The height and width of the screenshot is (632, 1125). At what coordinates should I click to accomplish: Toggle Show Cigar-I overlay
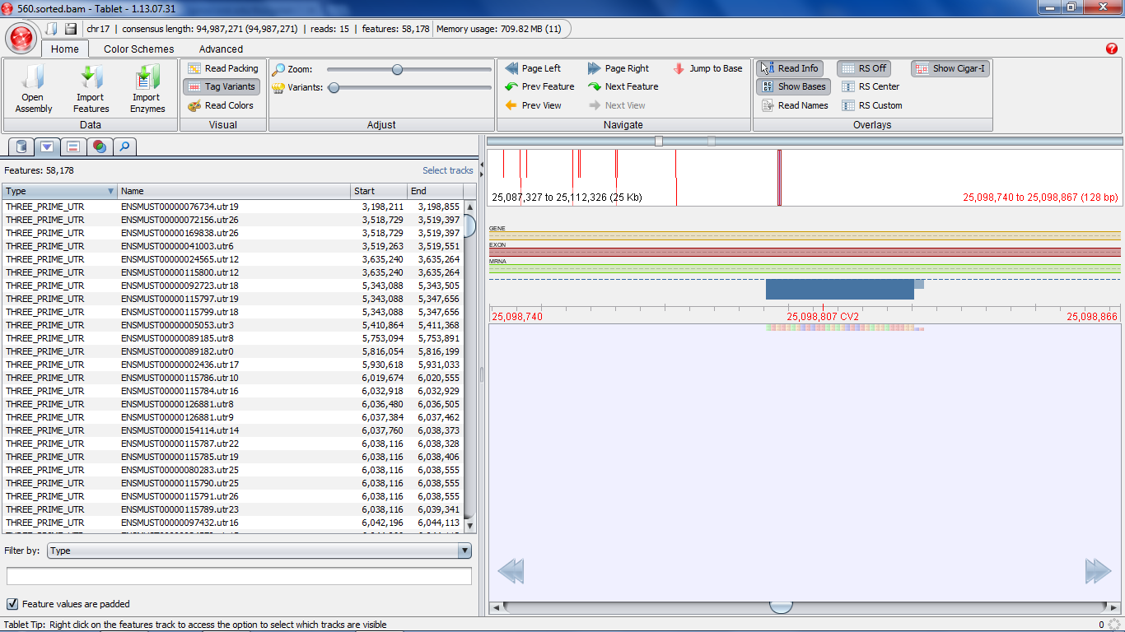950,68
